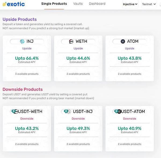Click the Exotic logo icon

pyautogui.click(x=4, y=4)
